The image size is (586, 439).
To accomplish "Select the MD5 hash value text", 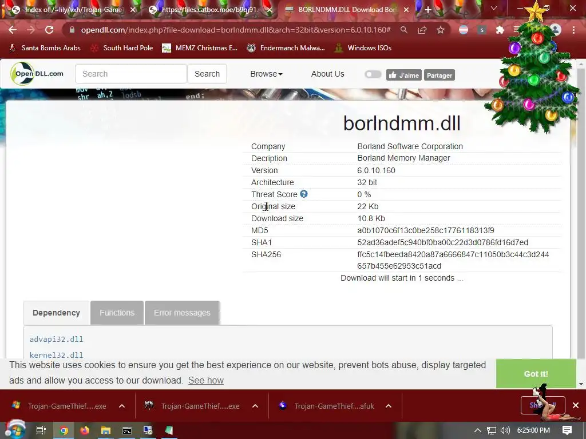I will pos(426,231).
